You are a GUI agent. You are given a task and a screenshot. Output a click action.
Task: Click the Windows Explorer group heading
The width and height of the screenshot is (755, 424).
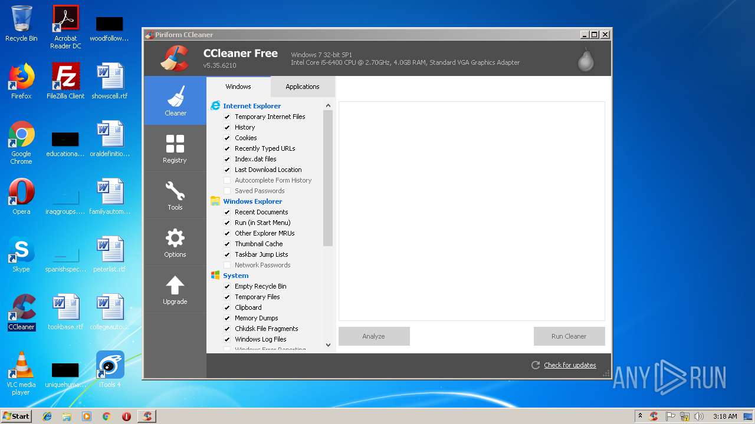point(252,201)
